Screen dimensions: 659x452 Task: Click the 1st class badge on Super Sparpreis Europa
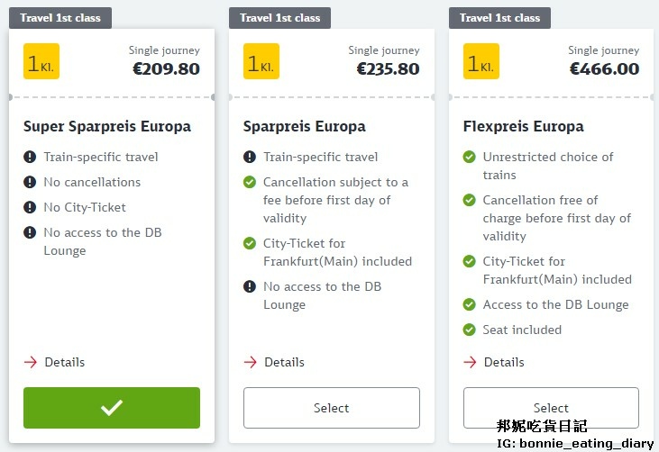[41, 61]
